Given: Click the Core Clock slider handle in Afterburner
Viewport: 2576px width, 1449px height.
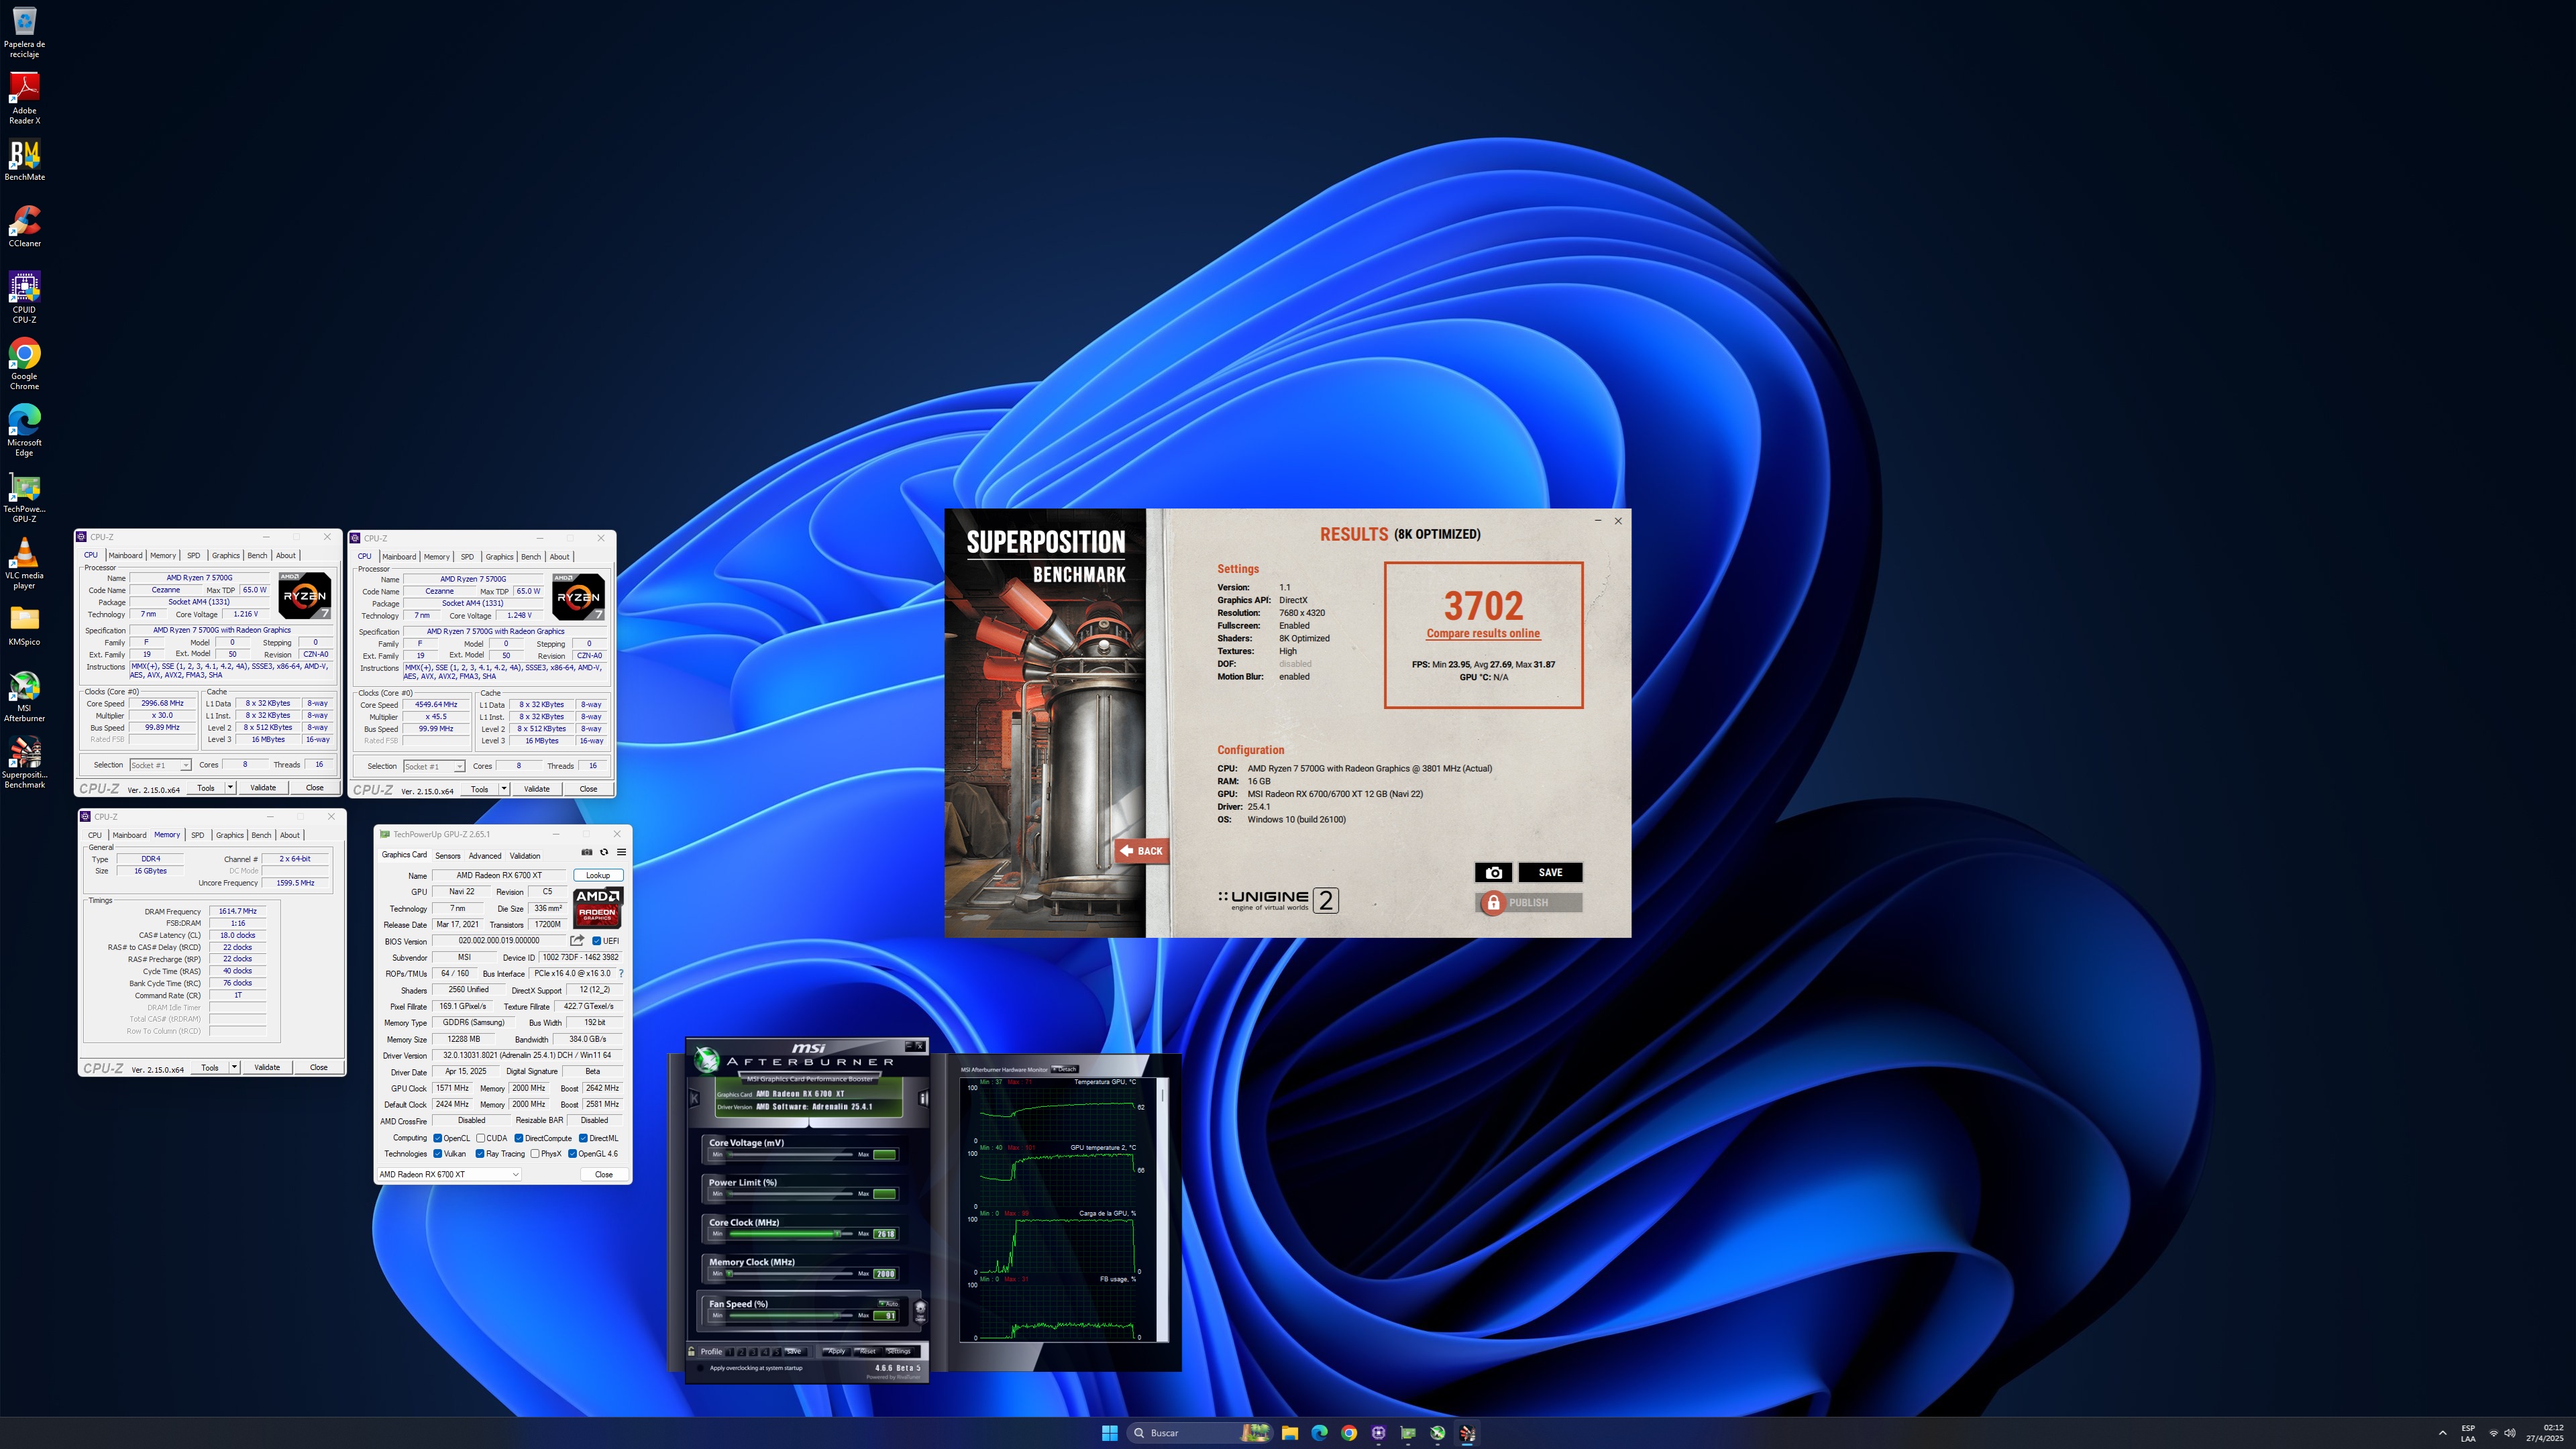Looking at the screenshot, I should pyautogui.click(x=838, y=1233).
